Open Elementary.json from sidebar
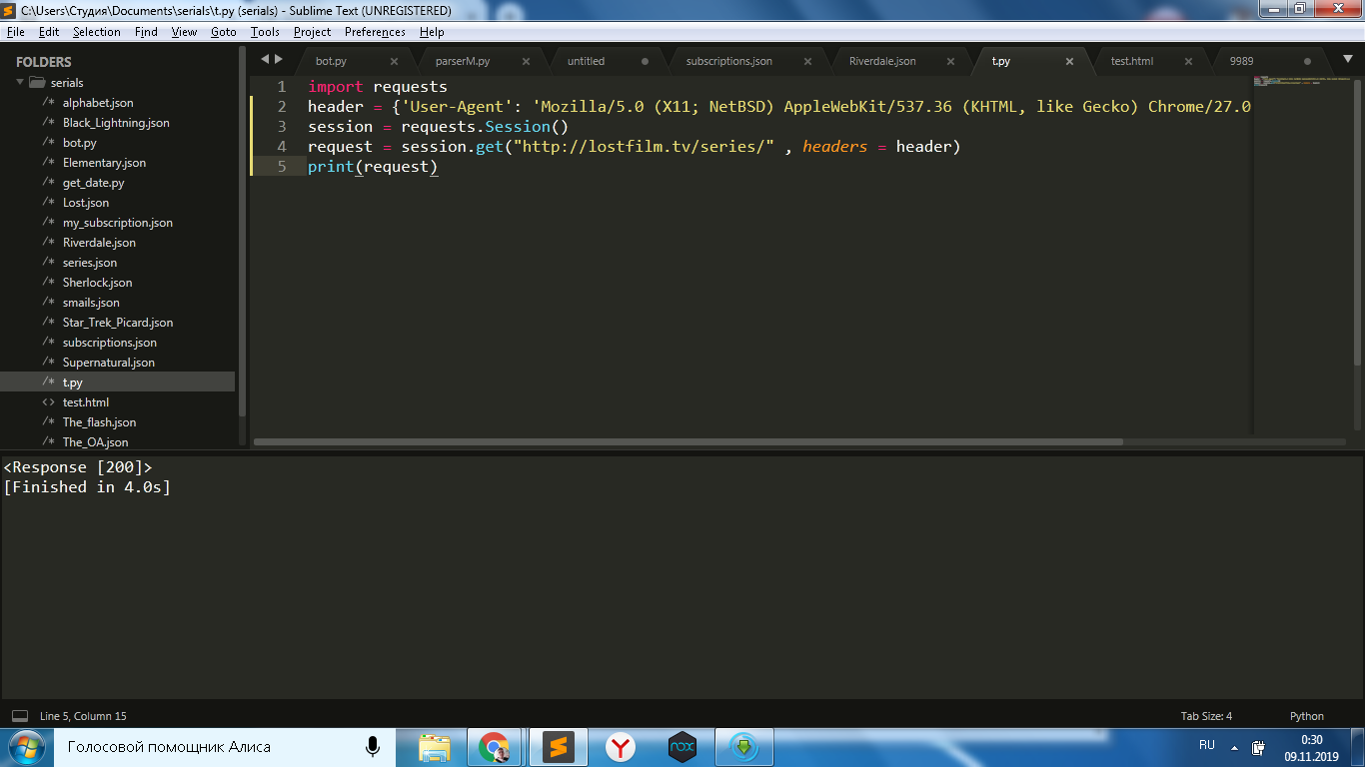1365x767 pixels. (104, 163)
